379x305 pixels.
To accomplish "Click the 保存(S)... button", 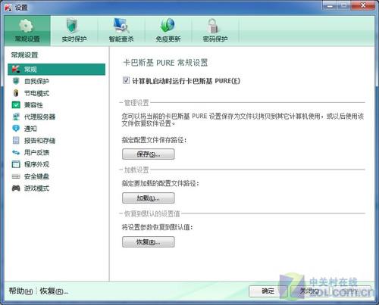I will [x=149, y=154].
